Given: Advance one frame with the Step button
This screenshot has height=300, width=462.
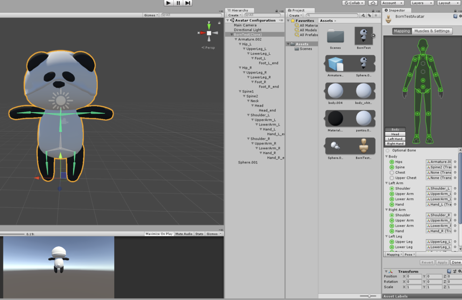Looking at the screenshot, I should 188,3.
